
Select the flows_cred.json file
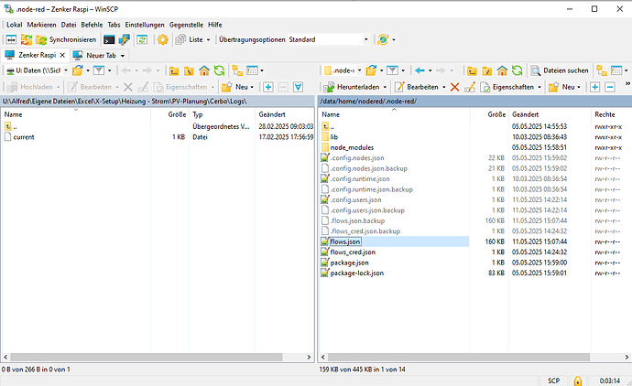(353, 252)
